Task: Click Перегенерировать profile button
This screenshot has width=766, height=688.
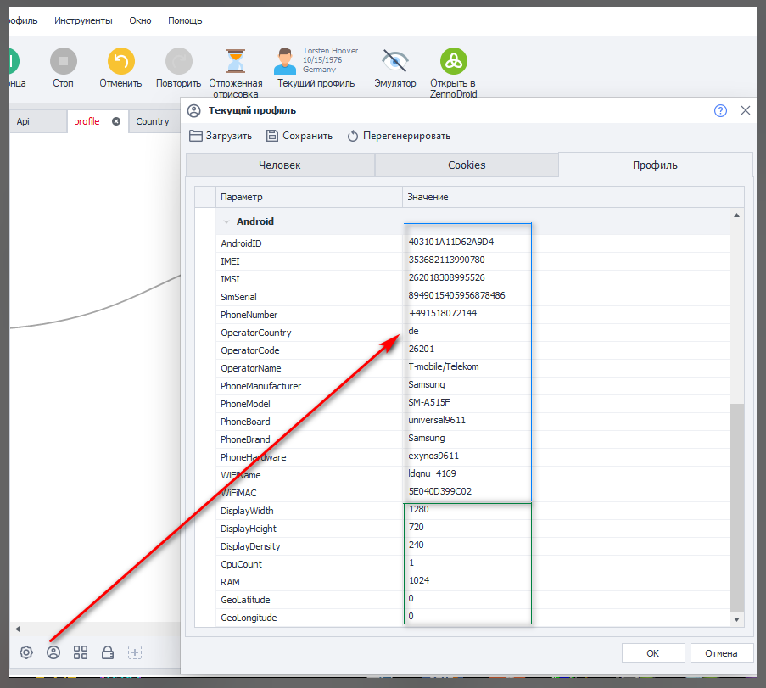Action: click(399, 136)
